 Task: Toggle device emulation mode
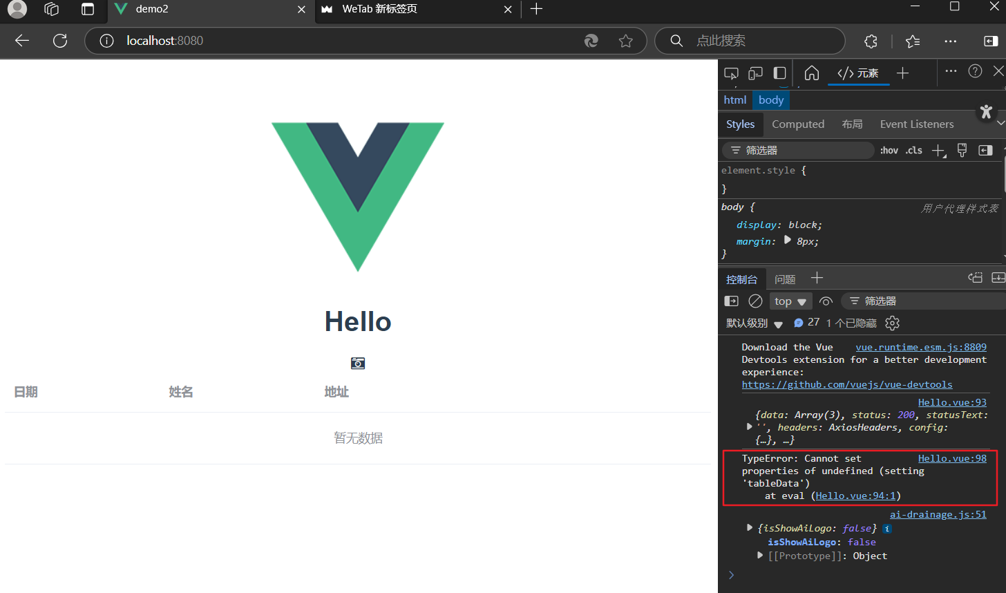tap(755, 73)
